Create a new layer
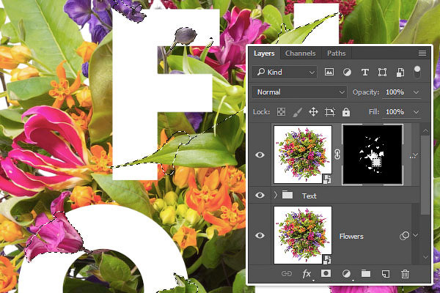This screenshot has width=440, height=293. tap(386, 274)
